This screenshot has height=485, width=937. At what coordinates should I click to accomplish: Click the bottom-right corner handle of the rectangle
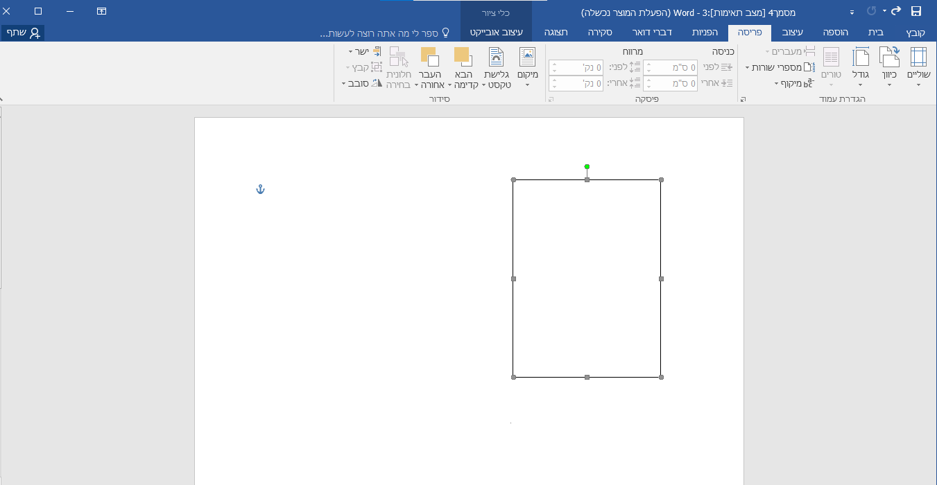point(661,378)
